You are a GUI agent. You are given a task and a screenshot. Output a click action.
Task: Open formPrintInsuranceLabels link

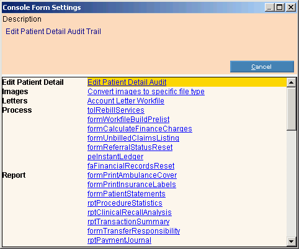(132, 185)
